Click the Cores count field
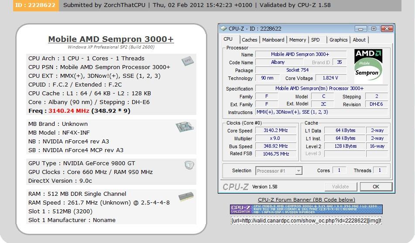This screenshot has height=243, width=415. click(x=339, y=170)
